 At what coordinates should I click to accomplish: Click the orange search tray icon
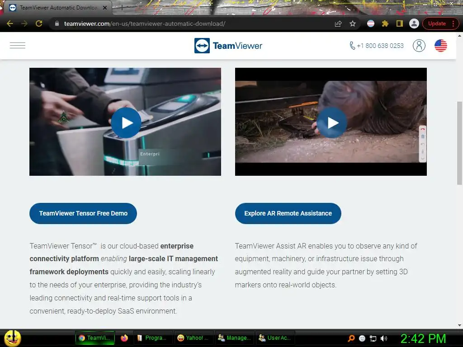pos(351,338)
